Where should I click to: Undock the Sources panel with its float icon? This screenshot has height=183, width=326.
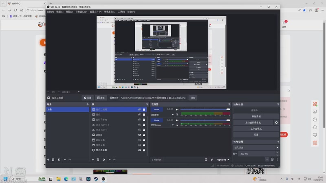(147, 104)
